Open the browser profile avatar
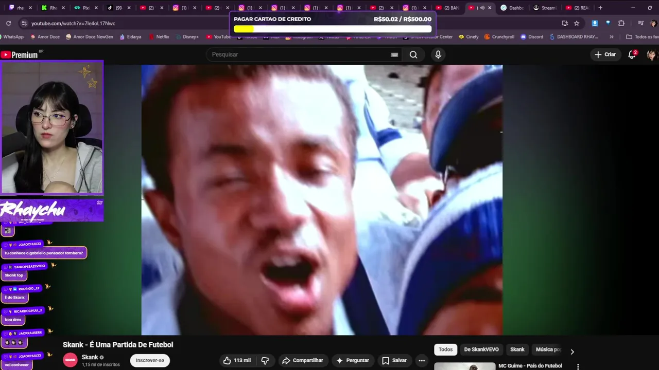 pyautogui.click(x=653, y=23)
